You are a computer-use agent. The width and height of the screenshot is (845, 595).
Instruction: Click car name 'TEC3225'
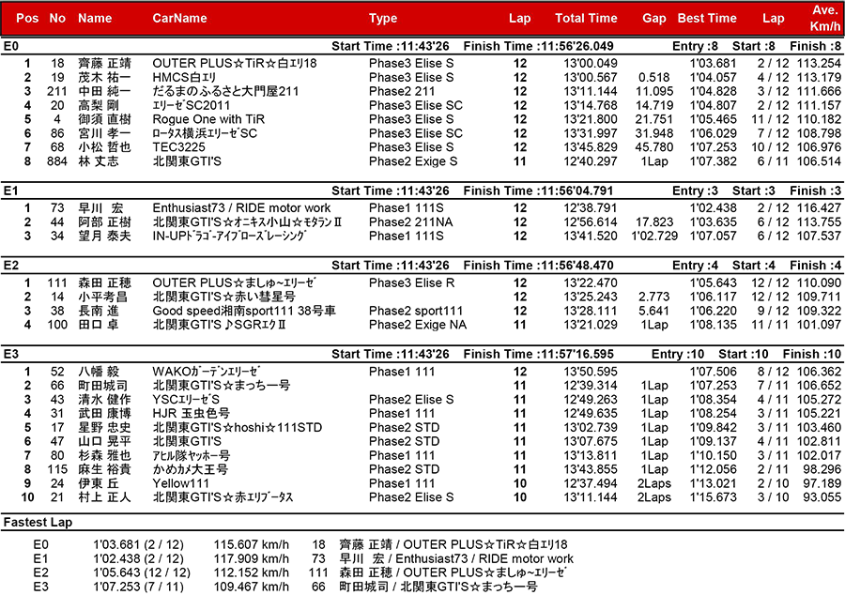179,147
